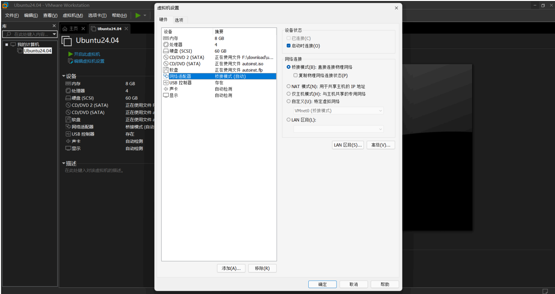Open the 查看(V) menu
Screen dimensions: 555x294
click(50, 15)
